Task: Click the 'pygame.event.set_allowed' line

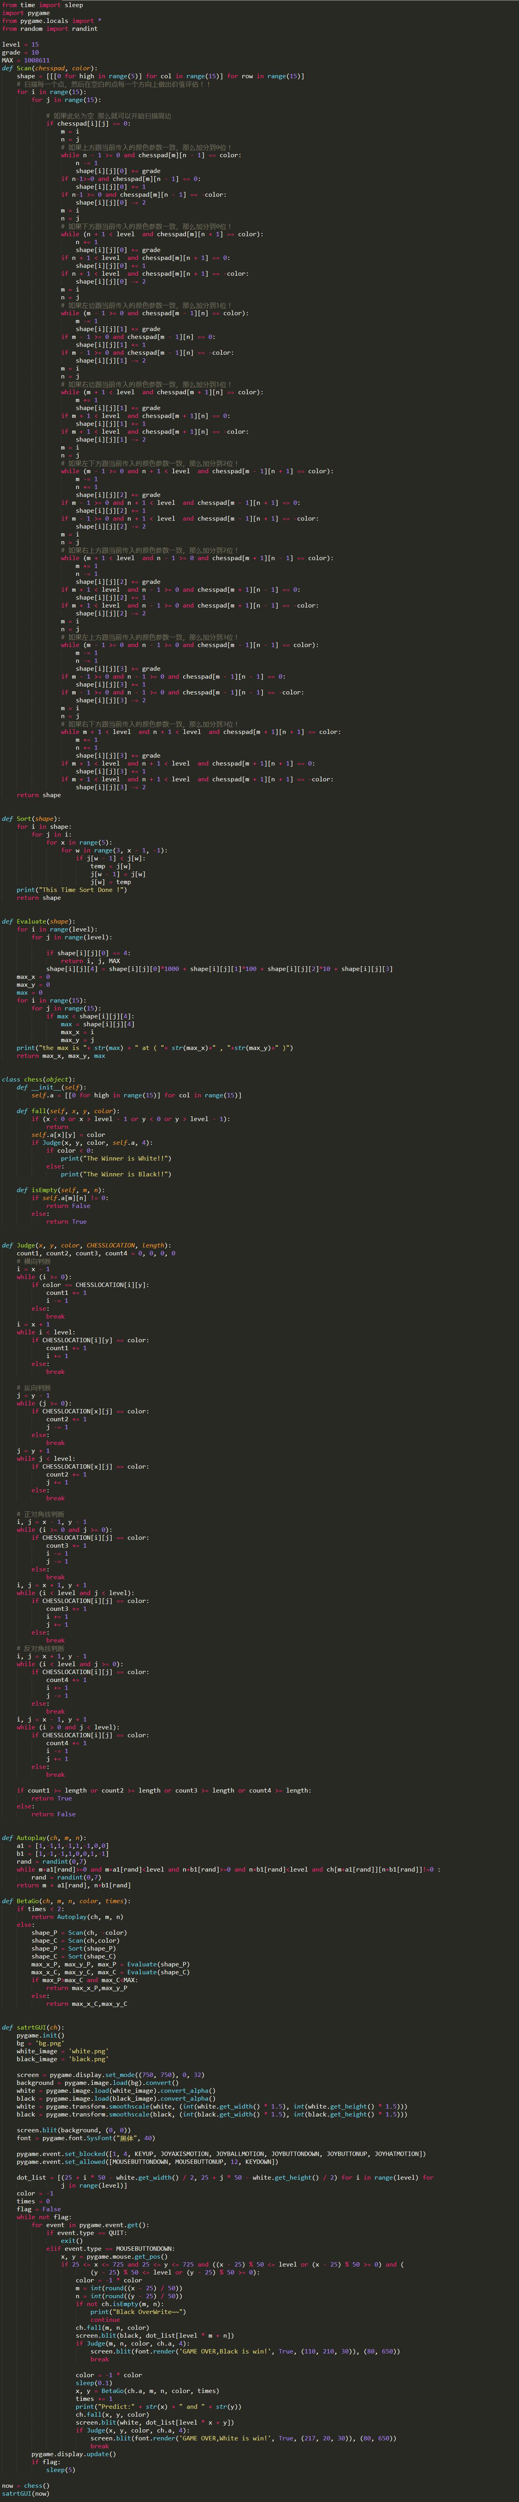Action: click(148, 2162)
